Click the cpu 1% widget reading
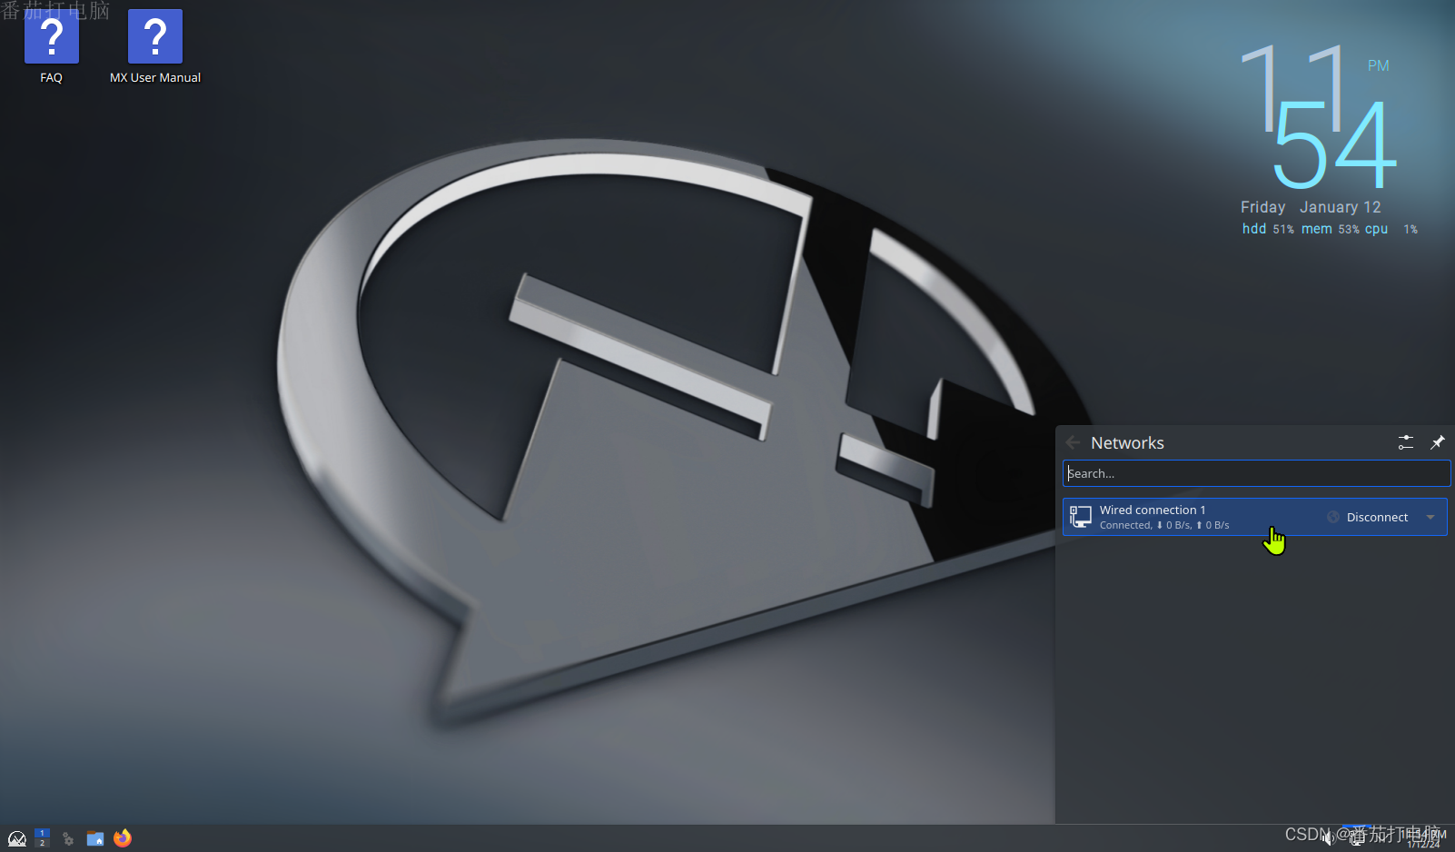The image size is (1455, 852). click(1391, 229)
